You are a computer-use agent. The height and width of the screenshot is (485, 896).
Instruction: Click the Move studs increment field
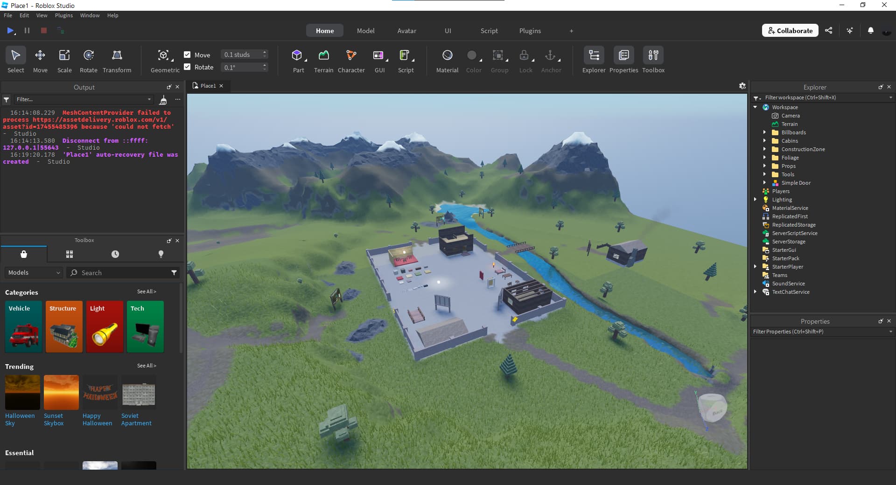(240, 55)
